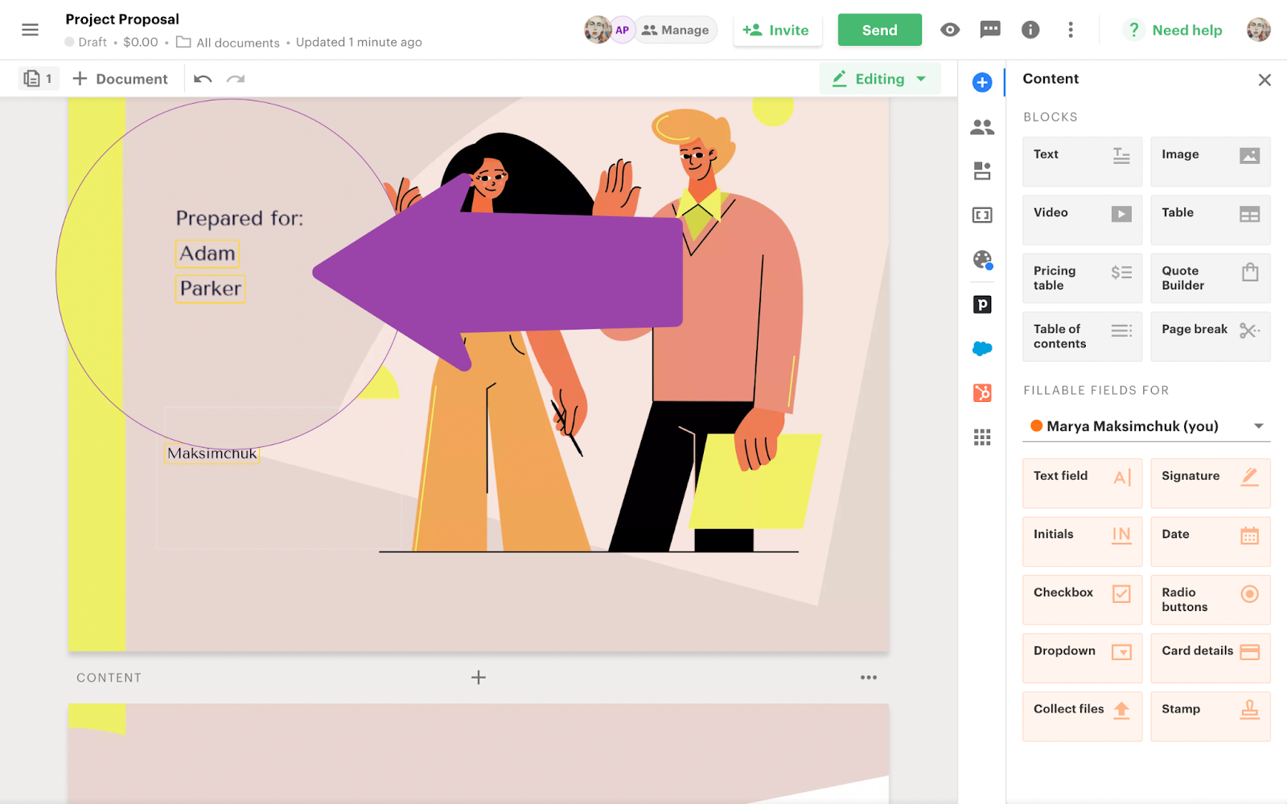Select the Checkbox field
The width and height of the screenshot is (1287, 804).
point(1082,600)
